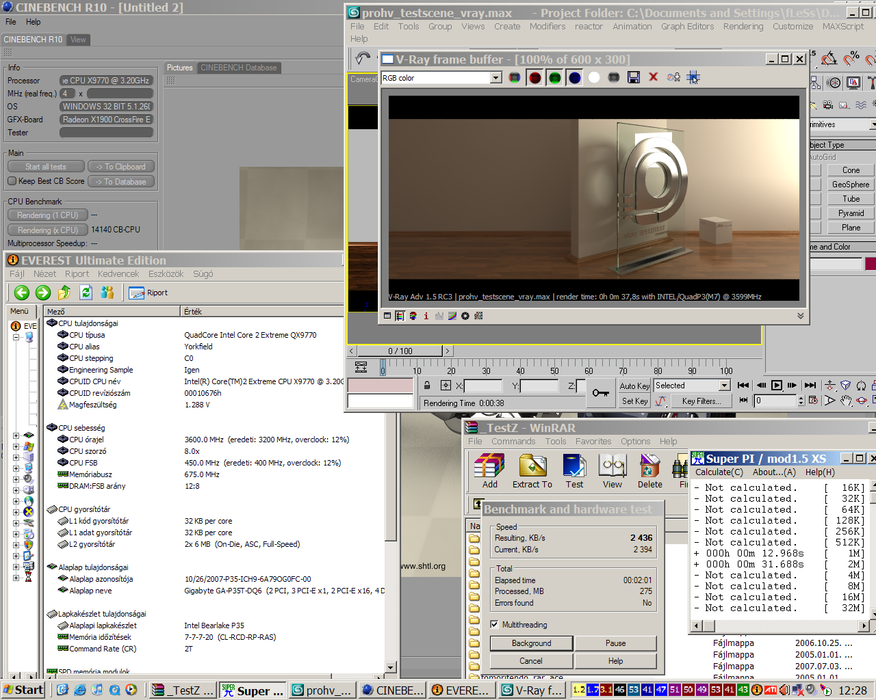The width and height of the screenshot is (876, 700).
Task: Expand the V-Ray frame buffer toolbar chevron
Action: (x=800, y=316)
